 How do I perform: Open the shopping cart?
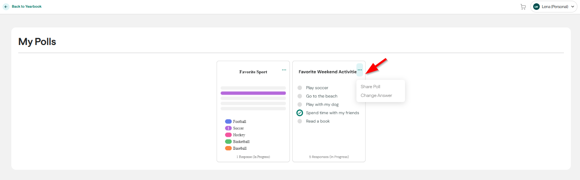(523, 7)
